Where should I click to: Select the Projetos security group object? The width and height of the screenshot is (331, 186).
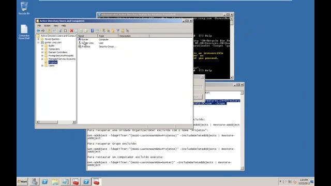pyautogui.click(x=86, y=47)
